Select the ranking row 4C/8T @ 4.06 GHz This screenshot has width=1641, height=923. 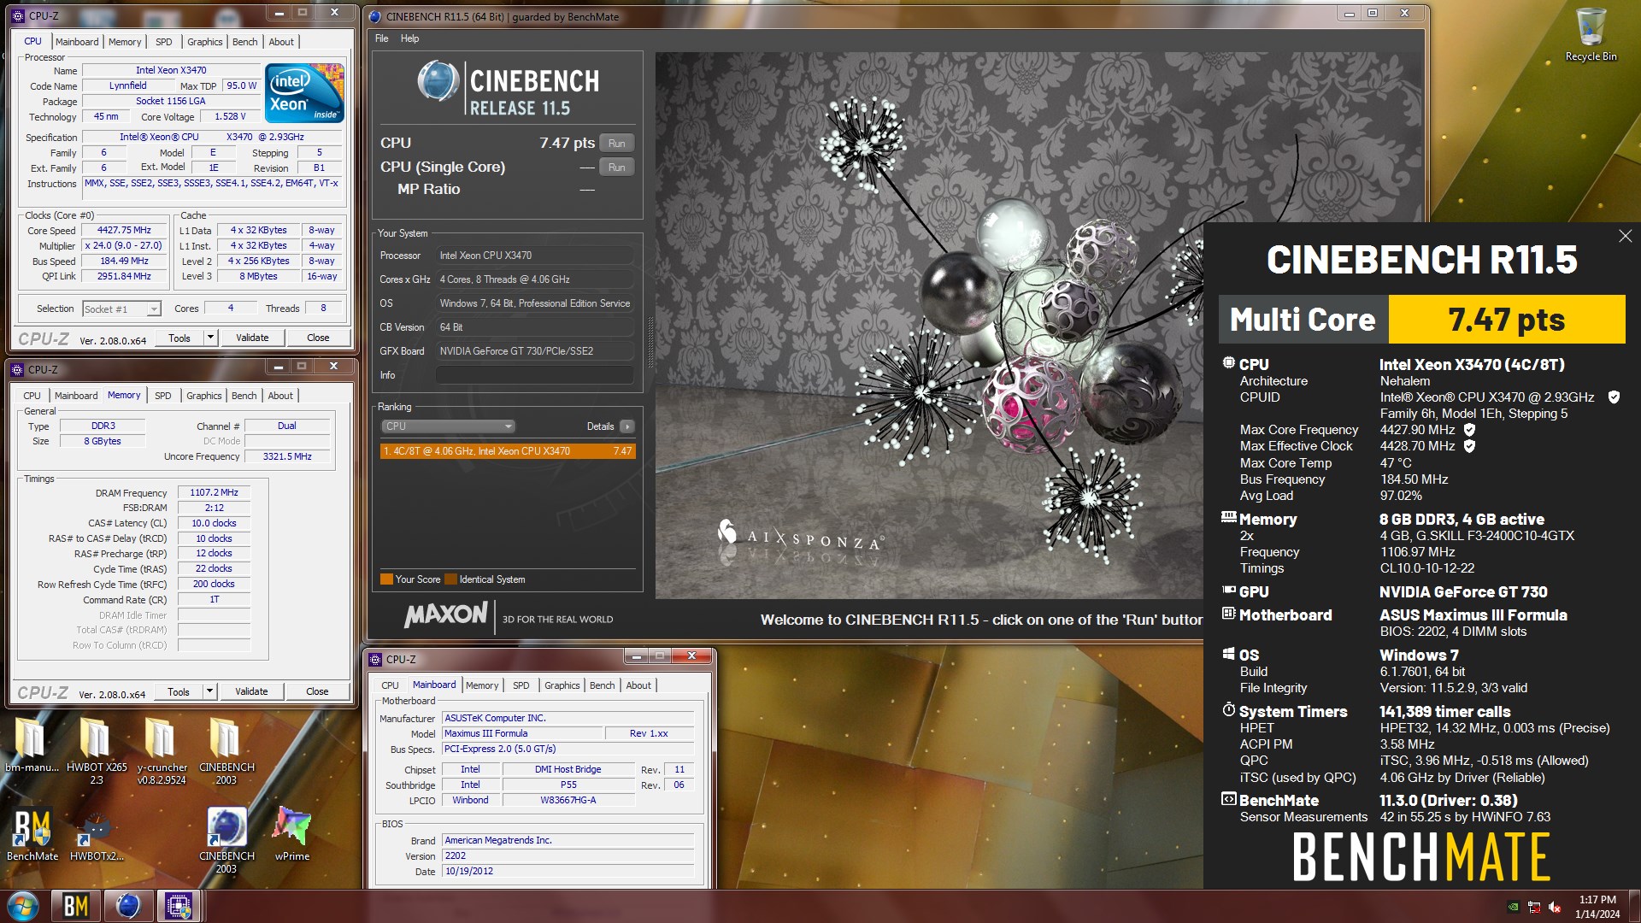pyautogui.click(x=508, y=451)
